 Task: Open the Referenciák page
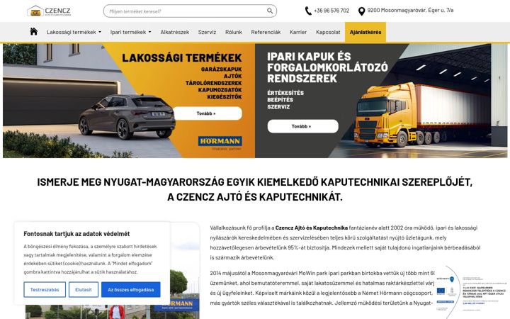(x=266, y=32)
